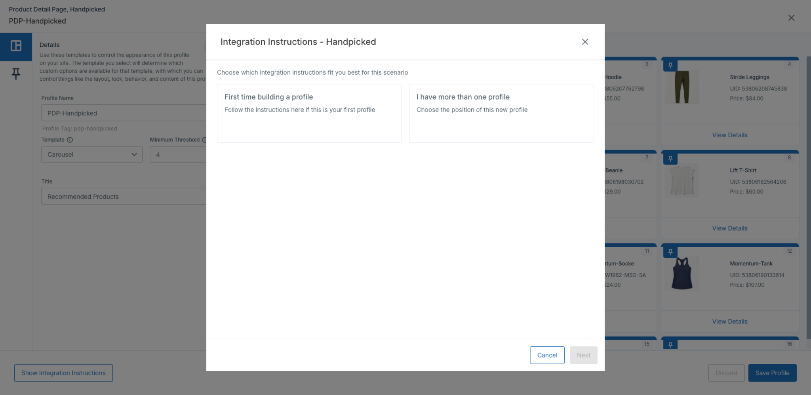The height and width of the screenshot is (395, 811).
Task: Click the pin icon on Lift T-Shirt card
Action: [670, 159]
